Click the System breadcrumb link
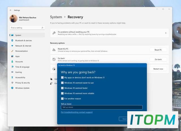This screenshot has height=131, width=181. click(x=56, y=17)
